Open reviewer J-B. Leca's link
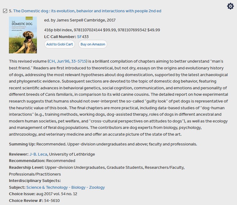Screen dimensions: 237x205 coord(38,154)
